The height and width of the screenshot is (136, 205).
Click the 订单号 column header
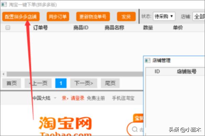point(41,27)
